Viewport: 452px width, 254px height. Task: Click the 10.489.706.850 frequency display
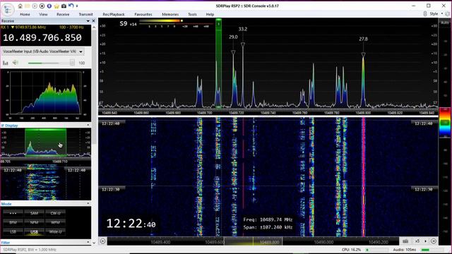42,37
